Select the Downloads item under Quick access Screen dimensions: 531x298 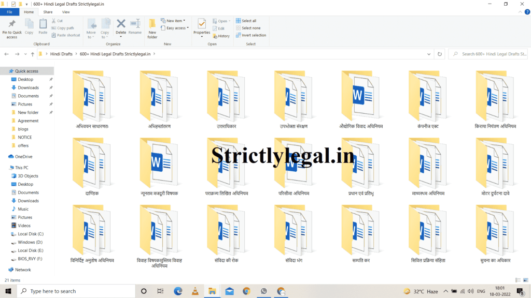pos(29,87)
